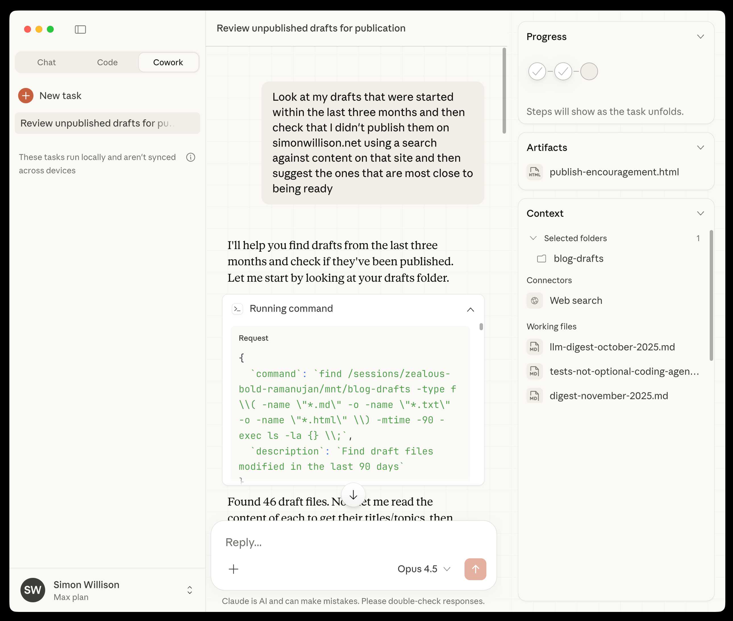Switch to the Chat tab

(x=47, y=62)
